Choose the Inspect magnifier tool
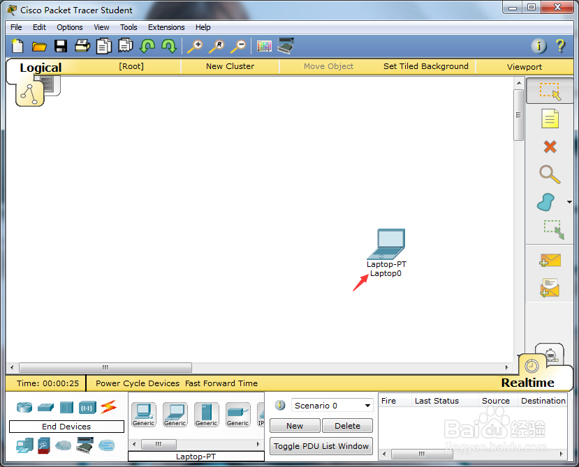Image resolution: width=579 pixels, height=467 pixels. click(550, 174)
